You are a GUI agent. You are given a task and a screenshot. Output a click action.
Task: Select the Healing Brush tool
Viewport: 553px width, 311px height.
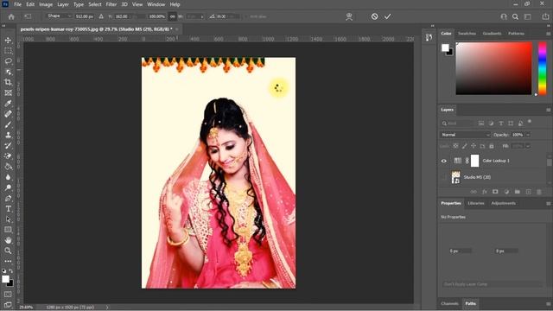(8, 114)
